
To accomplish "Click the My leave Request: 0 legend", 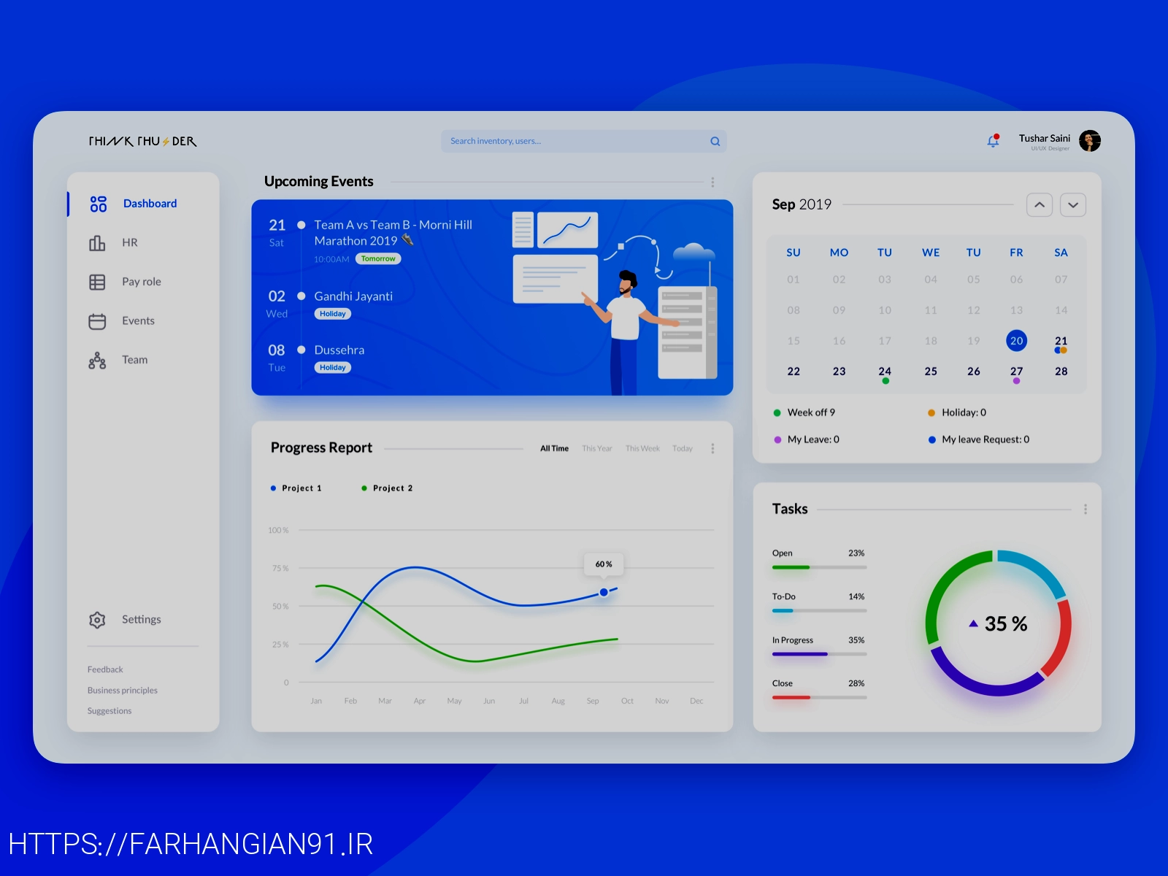I will [979, 439].
